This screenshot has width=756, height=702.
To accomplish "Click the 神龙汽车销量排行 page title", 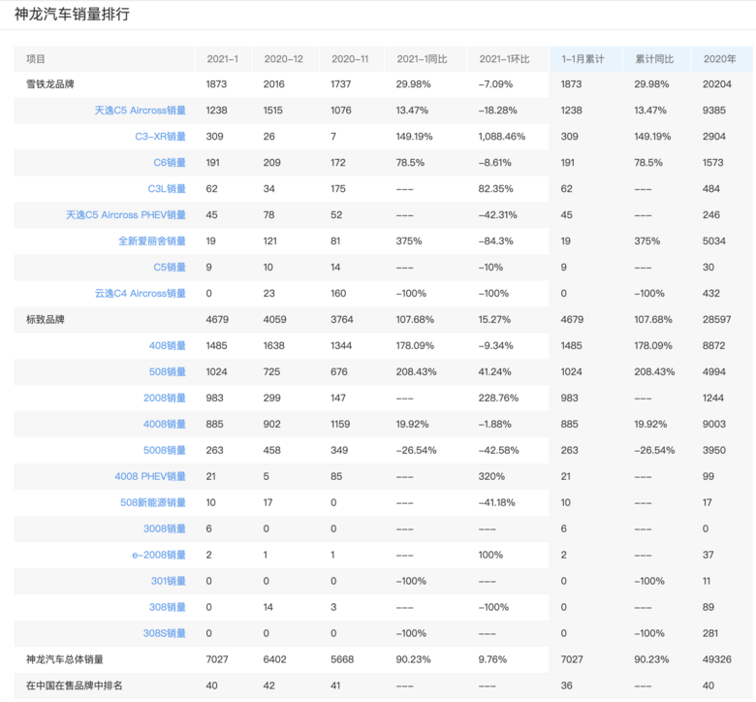I will [72, 14].
